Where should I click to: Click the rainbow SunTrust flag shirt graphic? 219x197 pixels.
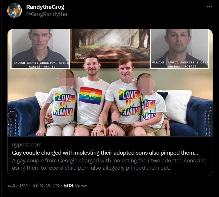pos(90,96)
